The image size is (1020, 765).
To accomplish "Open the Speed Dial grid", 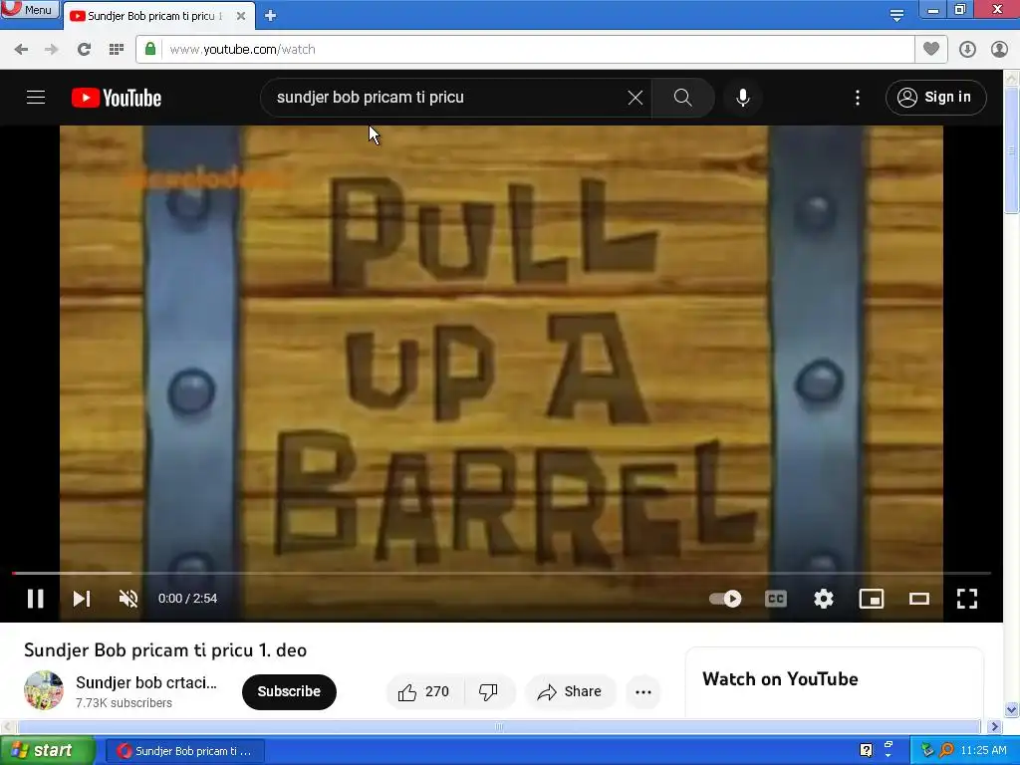I will pos(117,50).
